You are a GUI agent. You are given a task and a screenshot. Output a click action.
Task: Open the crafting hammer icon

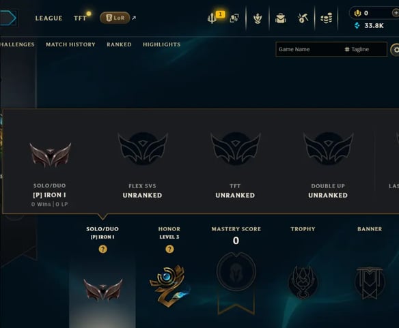303,18
